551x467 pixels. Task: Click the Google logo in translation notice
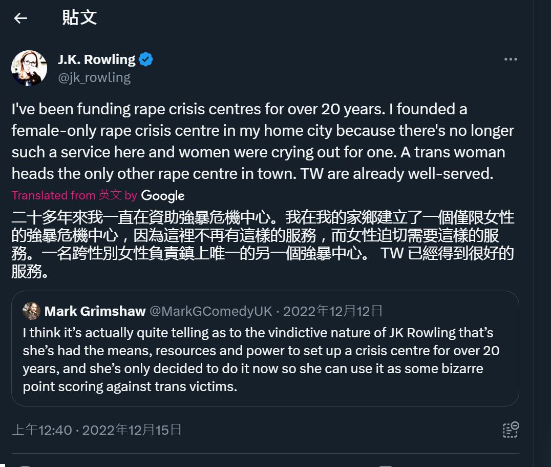pyautogui.click(x=162, y=196)
